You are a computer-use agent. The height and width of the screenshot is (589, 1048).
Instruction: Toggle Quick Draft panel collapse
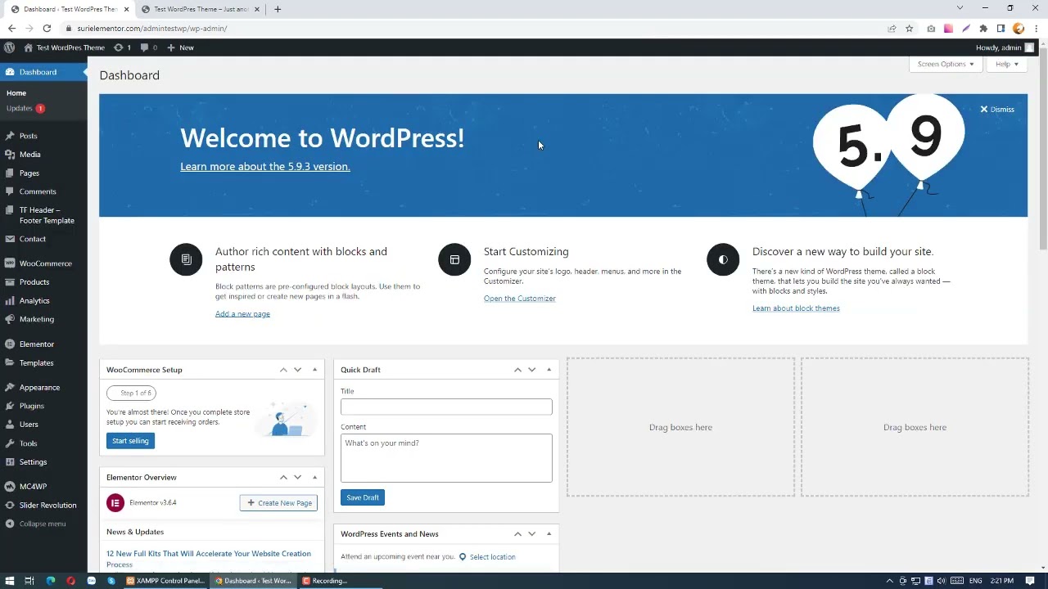point(549,370)
